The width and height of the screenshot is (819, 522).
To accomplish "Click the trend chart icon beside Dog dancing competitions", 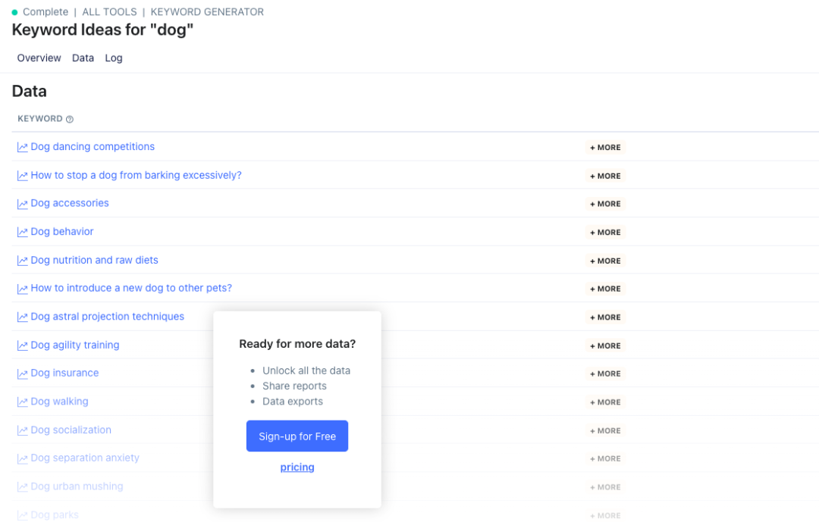I will click(x=23, y=147).
